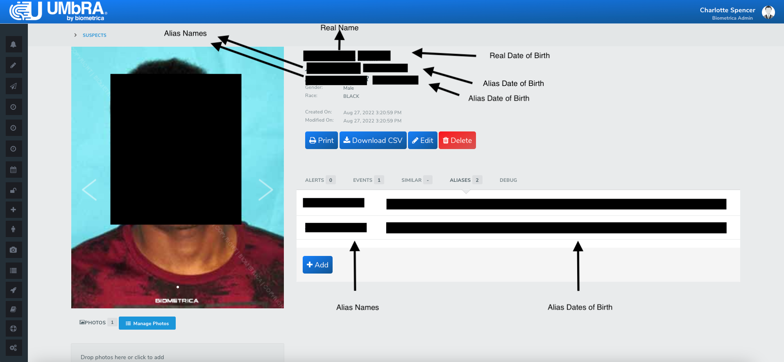
Task: Open the bell alerts icon in sidebar
Action: click(14, 44)
